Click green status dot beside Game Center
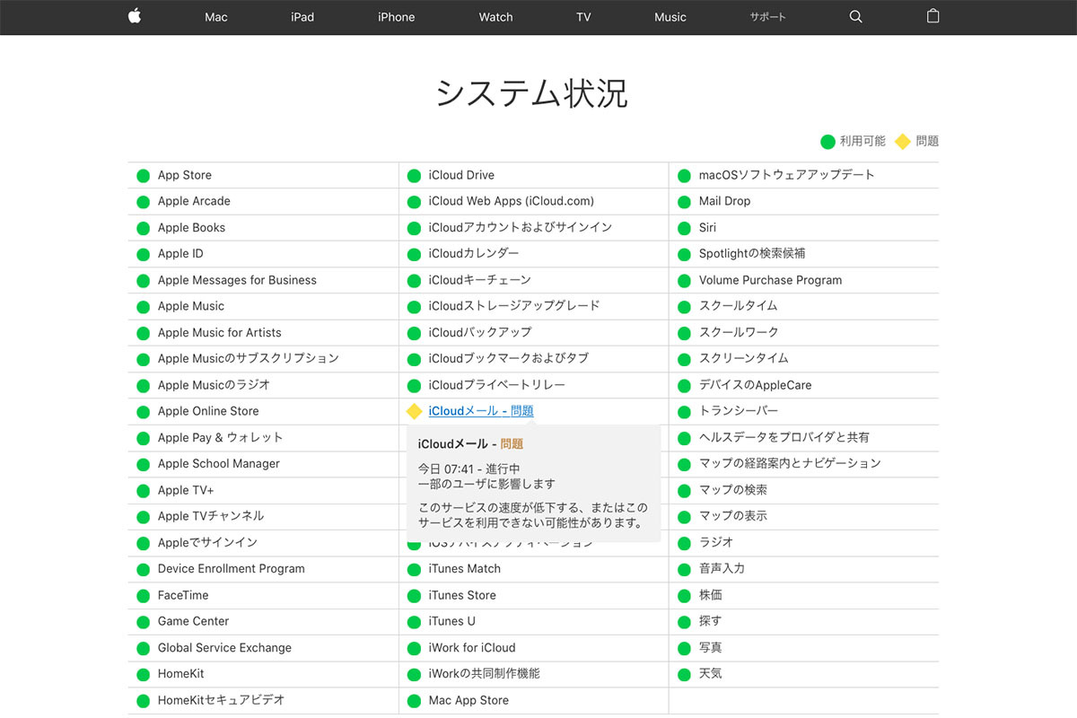1077x718 pixels. 143,622
